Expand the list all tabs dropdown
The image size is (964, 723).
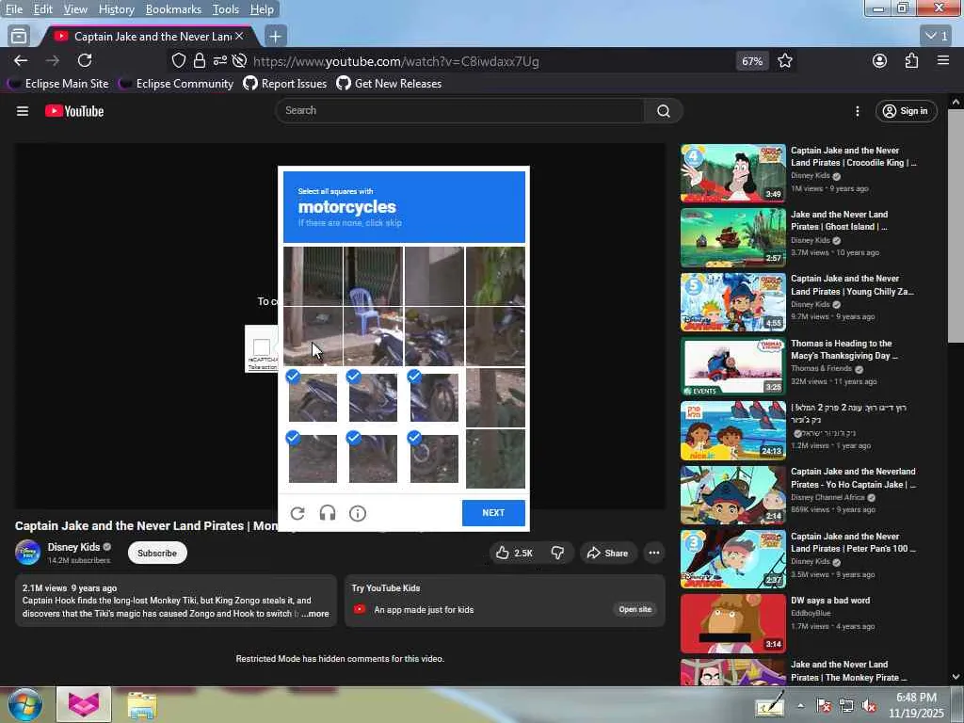937,37
